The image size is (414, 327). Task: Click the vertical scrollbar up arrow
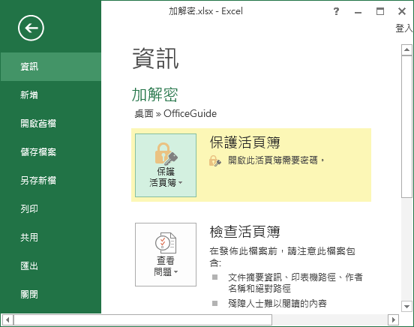(x=406, y=50)
